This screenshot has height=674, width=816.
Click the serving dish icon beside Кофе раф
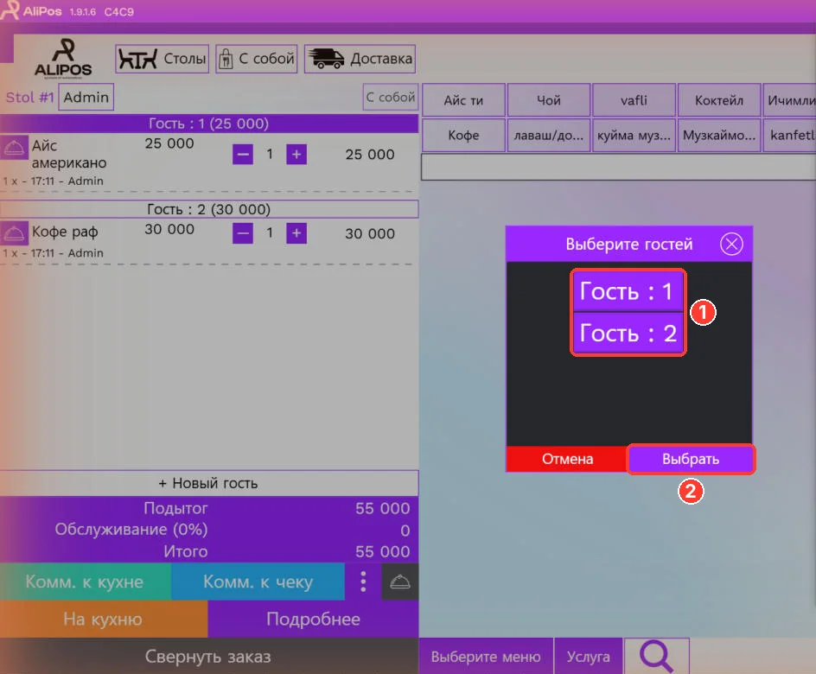click(x=14, y=233)
